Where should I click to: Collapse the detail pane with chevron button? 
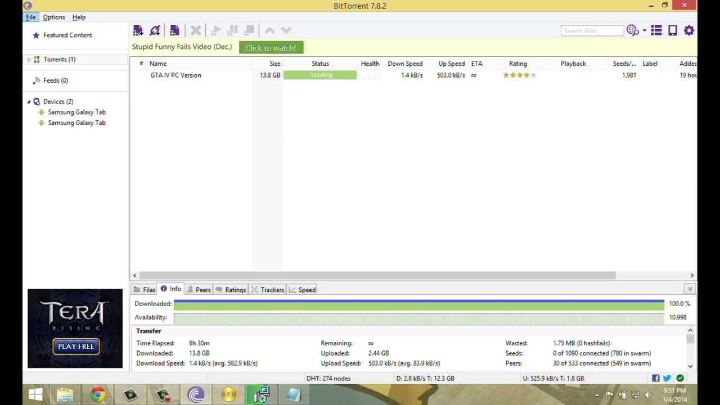(x=690, y=289)
